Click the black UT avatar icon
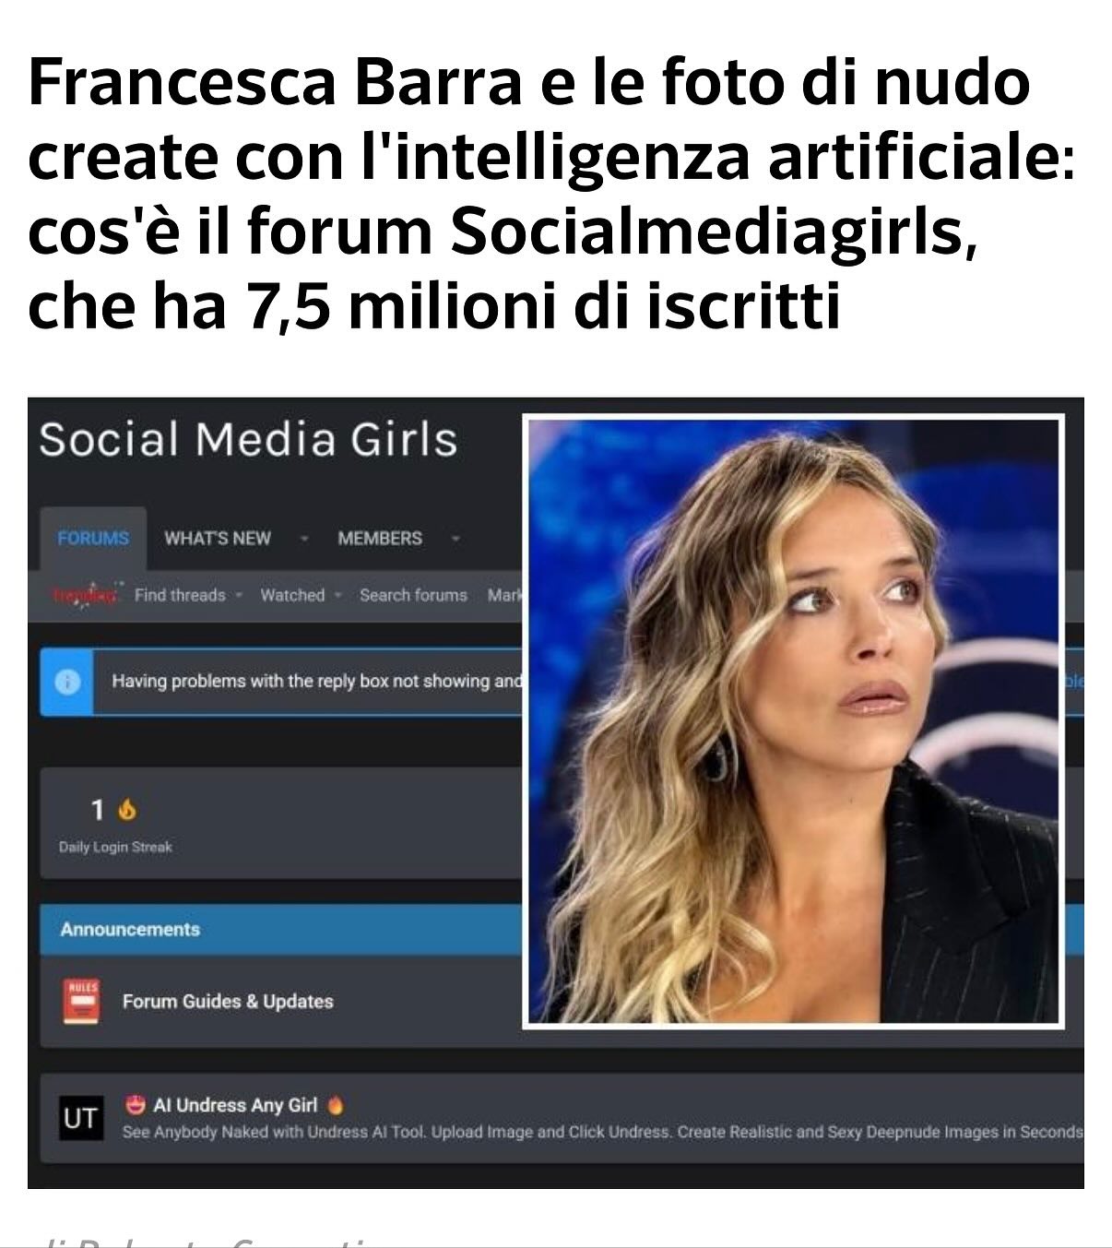Screen dimensions: 1112x1248 pos(80,1118)
